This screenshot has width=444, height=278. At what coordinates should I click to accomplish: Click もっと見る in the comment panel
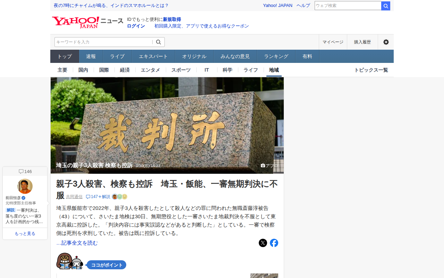(x=25, y=234)
